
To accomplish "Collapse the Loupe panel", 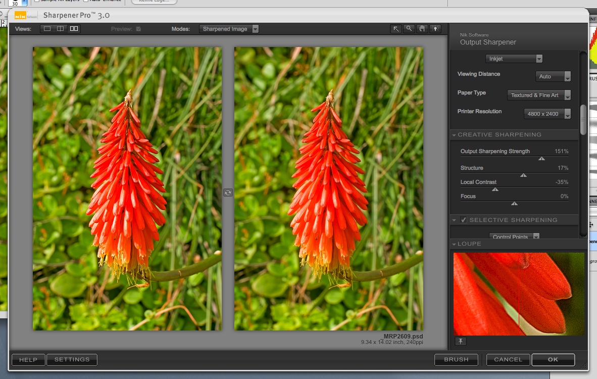I will click(x=454, y=244).
